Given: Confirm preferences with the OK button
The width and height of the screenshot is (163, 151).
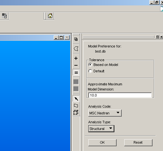Looking at the screenshot, I should tap(102, 142).
